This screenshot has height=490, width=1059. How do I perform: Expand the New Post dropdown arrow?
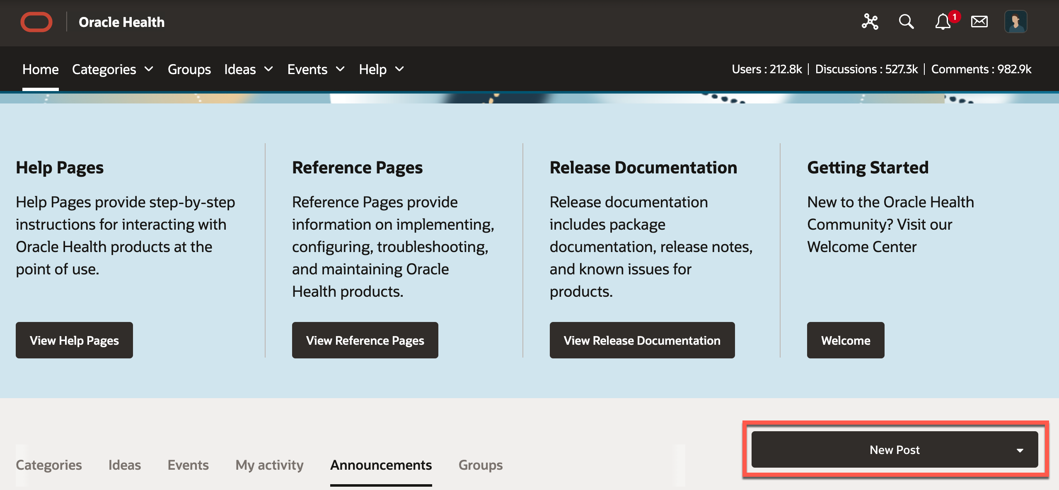(1020, 450)
